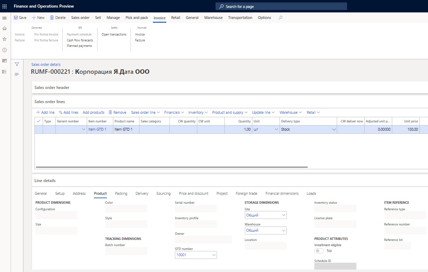Open the Transportation tab
This screenshot has width=428, height=272.
coord(240,18)
